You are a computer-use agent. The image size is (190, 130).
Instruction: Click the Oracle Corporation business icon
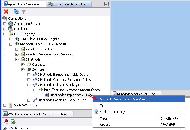23,49
